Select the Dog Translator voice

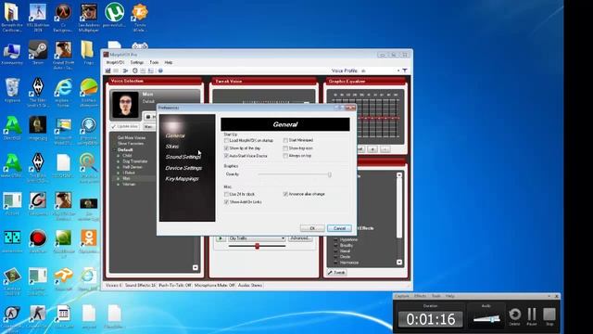coord(135,161)
